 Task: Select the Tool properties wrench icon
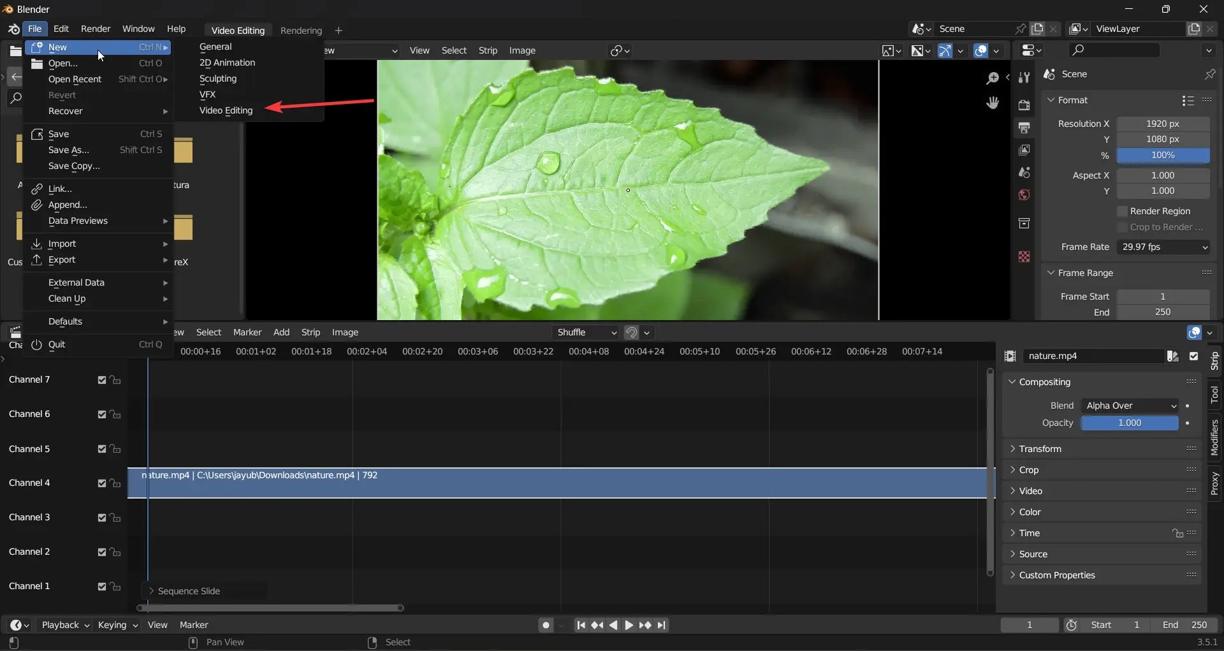pos(1025,78)
